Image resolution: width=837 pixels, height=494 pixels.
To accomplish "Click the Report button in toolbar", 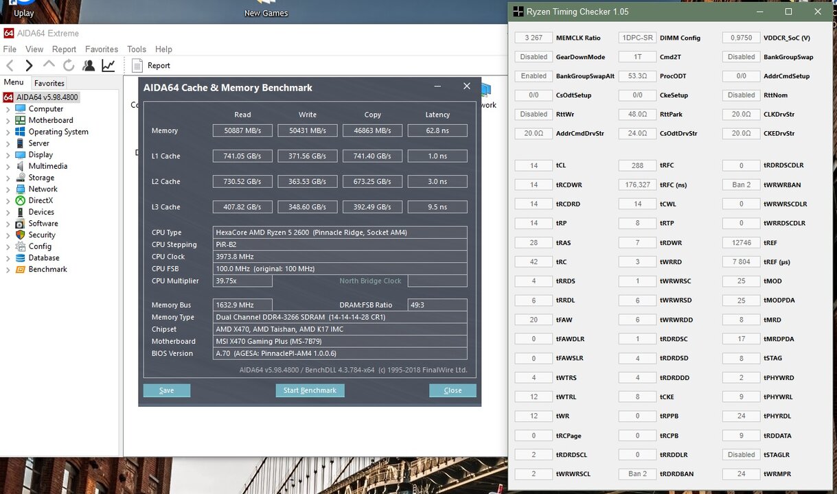I will point(150,65).
